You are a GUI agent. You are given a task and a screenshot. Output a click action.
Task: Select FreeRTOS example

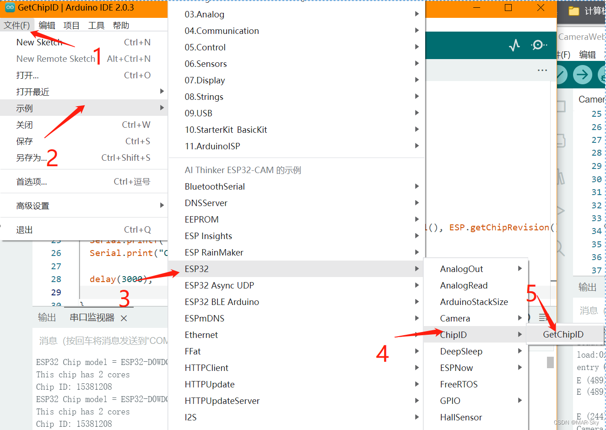(x=476, y=384)
